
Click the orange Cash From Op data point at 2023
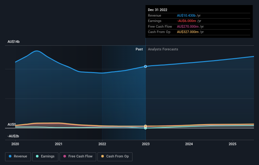pos(145,126)
